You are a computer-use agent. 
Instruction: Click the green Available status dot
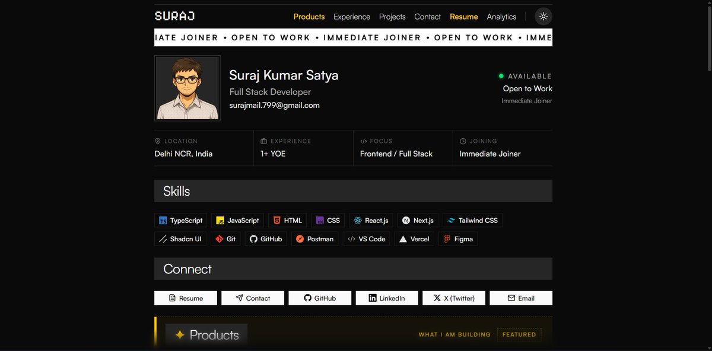(501, 76)
